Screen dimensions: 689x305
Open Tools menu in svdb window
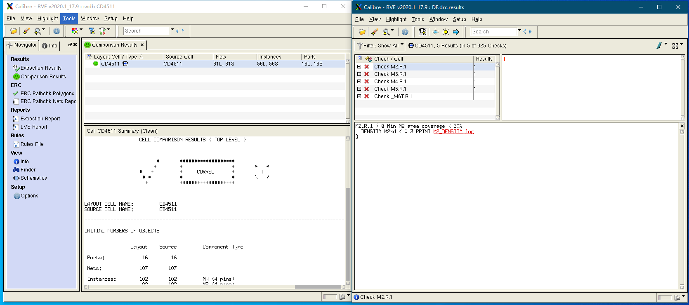69,19
